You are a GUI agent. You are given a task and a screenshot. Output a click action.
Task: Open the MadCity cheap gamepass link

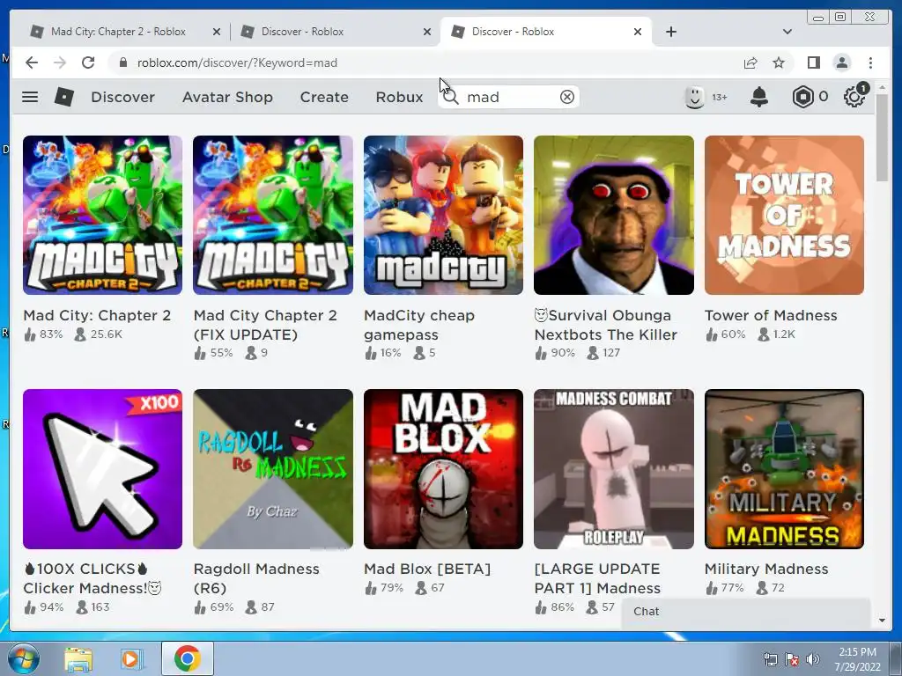tap(419, 325)
